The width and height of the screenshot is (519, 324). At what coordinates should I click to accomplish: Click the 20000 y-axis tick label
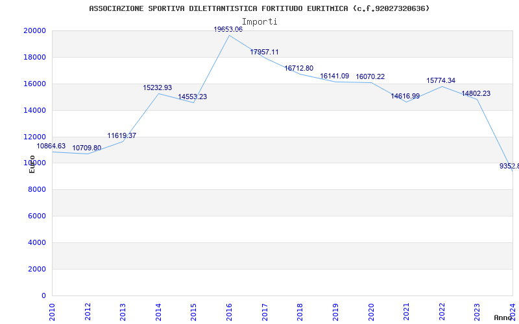34,30
